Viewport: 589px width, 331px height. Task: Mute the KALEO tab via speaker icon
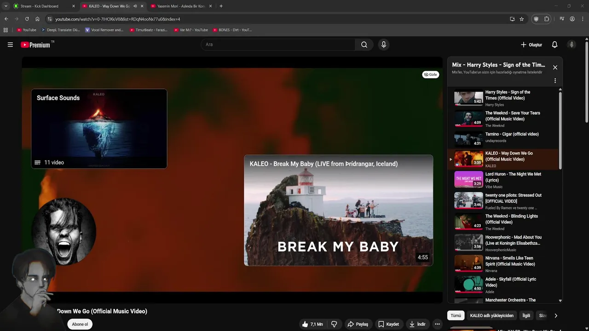(135, 6)
